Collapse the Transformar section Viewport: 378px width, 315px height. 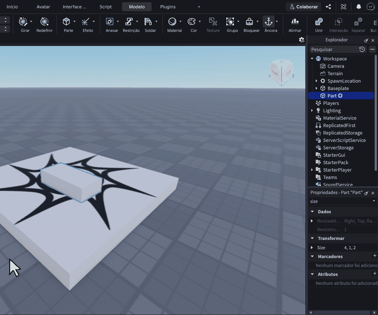[312, 238]
